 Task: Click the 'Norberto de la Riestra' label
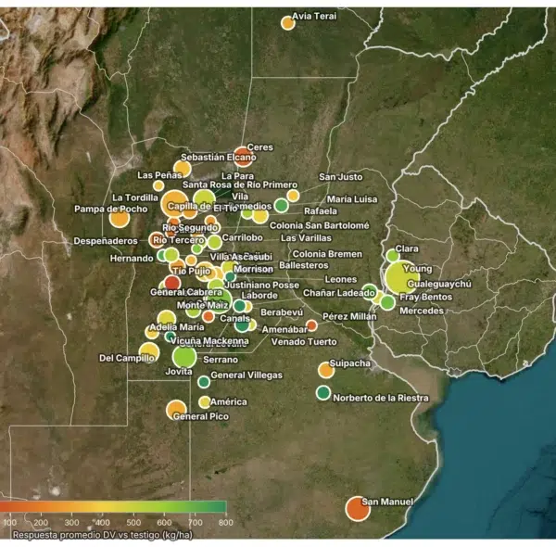point(381,398)
